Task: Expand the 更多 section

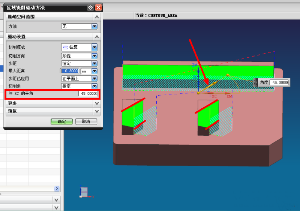Action: tap(97, 103)
